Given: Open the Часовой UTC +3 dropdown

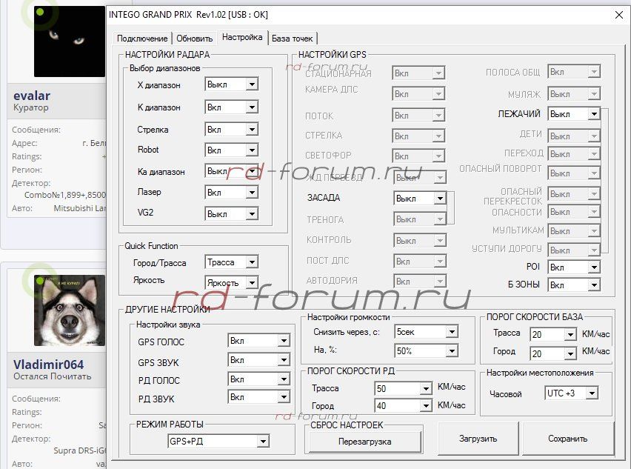Looking at the screenshot, I should point(591,393).
